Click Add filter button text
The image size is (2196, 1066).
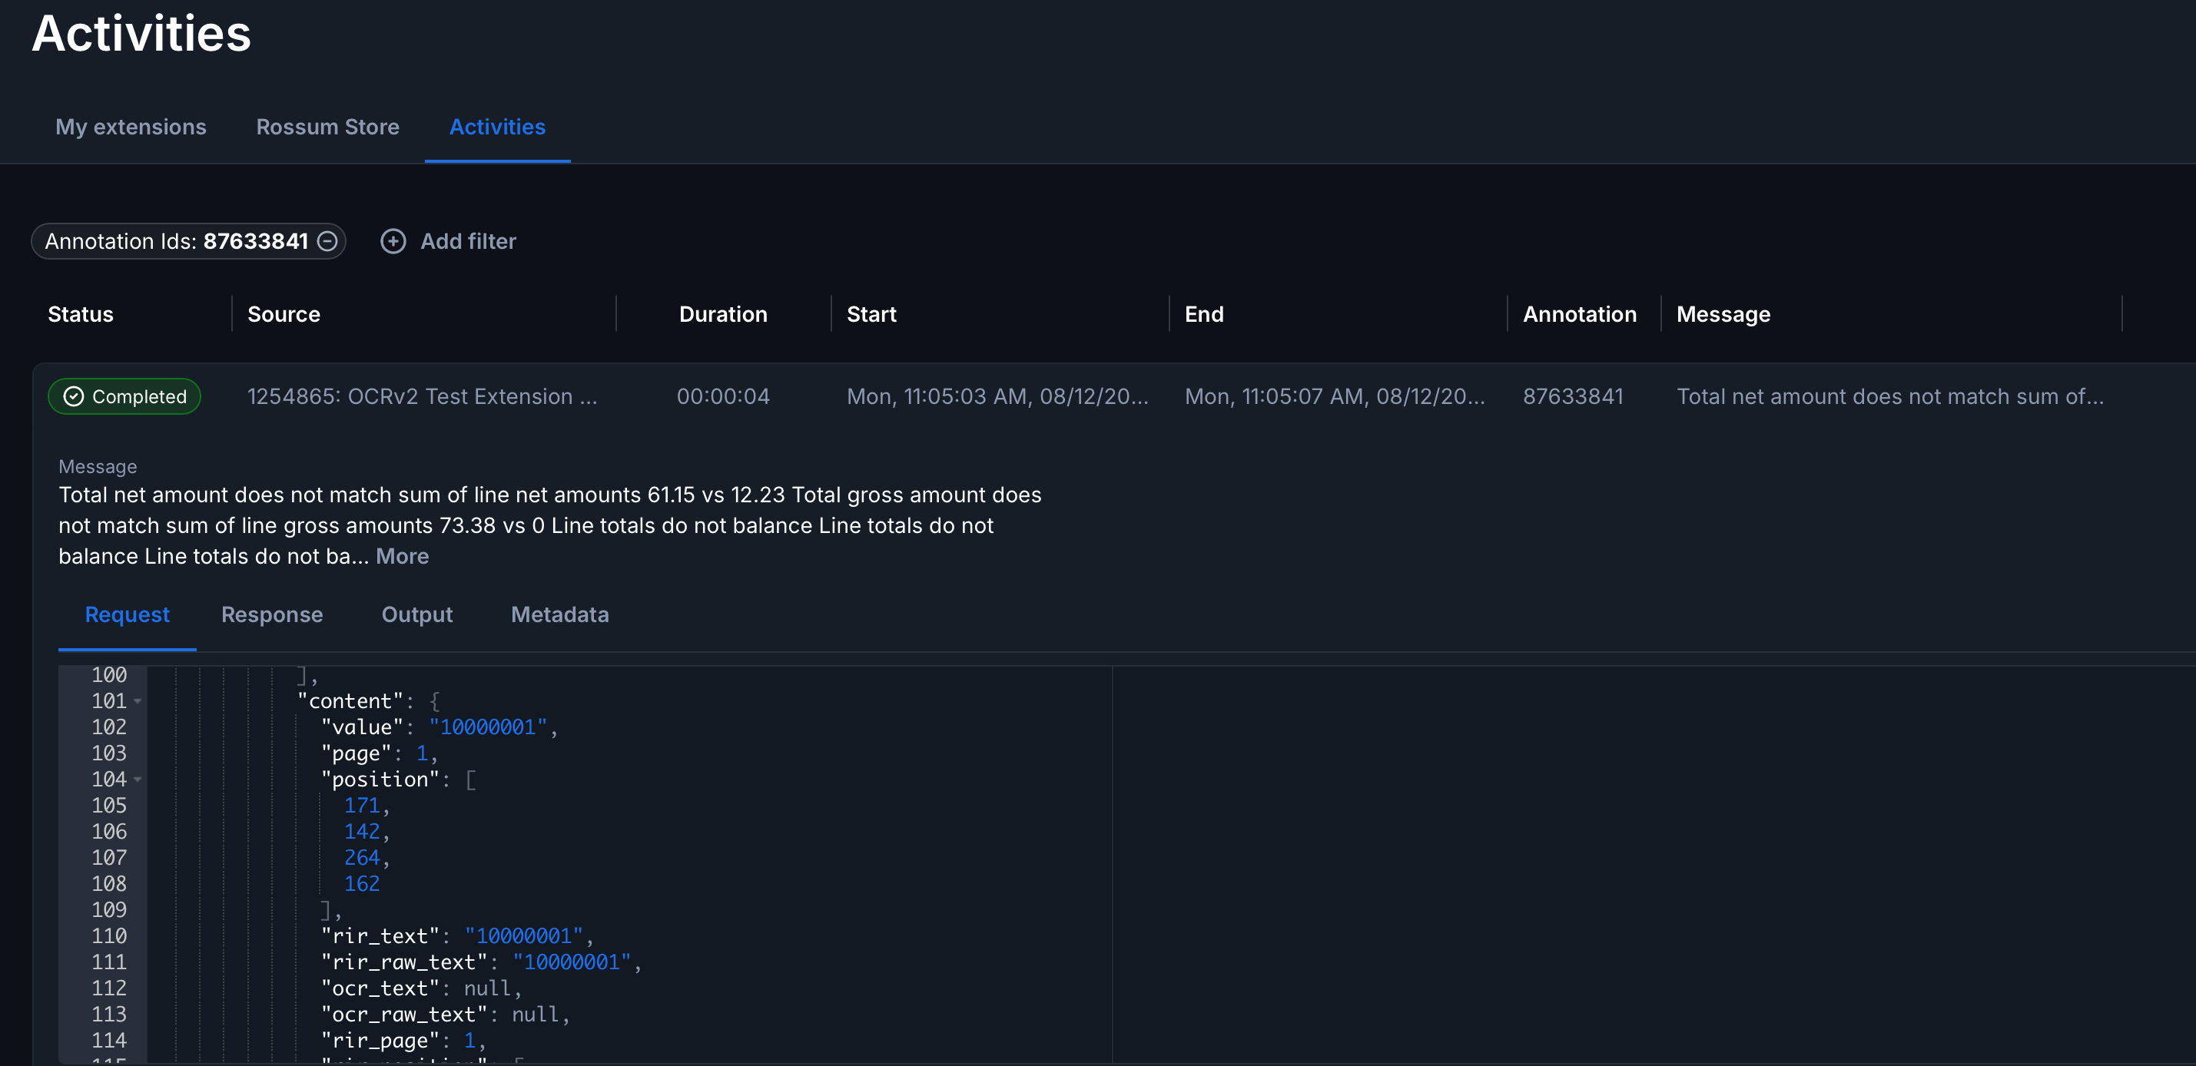click(468, 241)
